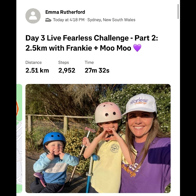Screen dimensions: 196x196
Task: Open the activity photo of the family
Action: (98, 138)
